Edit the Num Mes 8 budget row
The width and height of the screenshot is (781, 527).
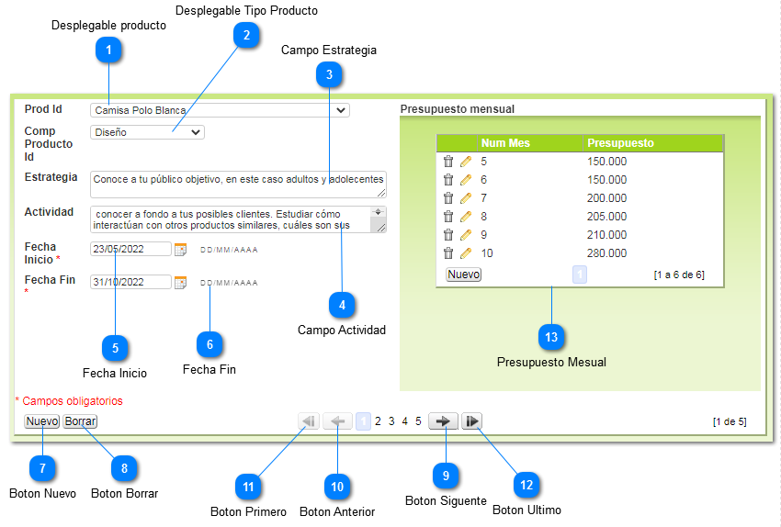[466, 217]
